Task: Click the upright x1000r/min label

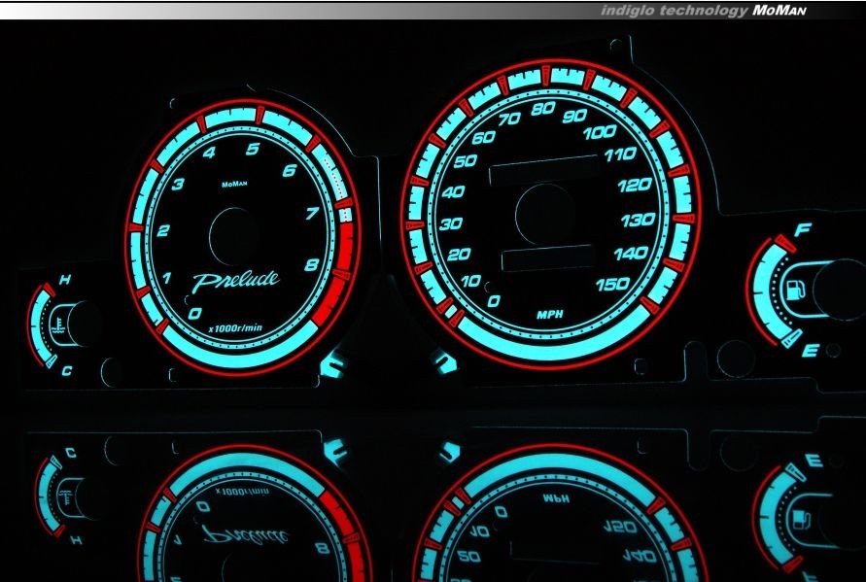Action: click(x=236, y=329)
